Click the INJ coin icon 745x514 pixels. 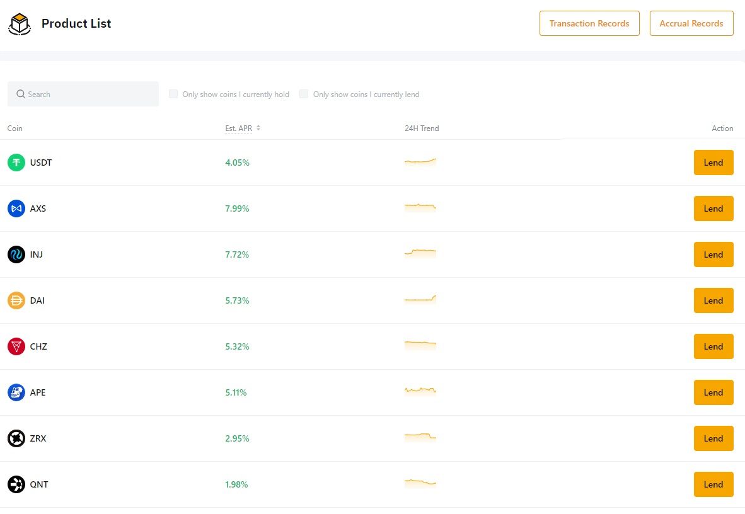[x=16, y=254]
